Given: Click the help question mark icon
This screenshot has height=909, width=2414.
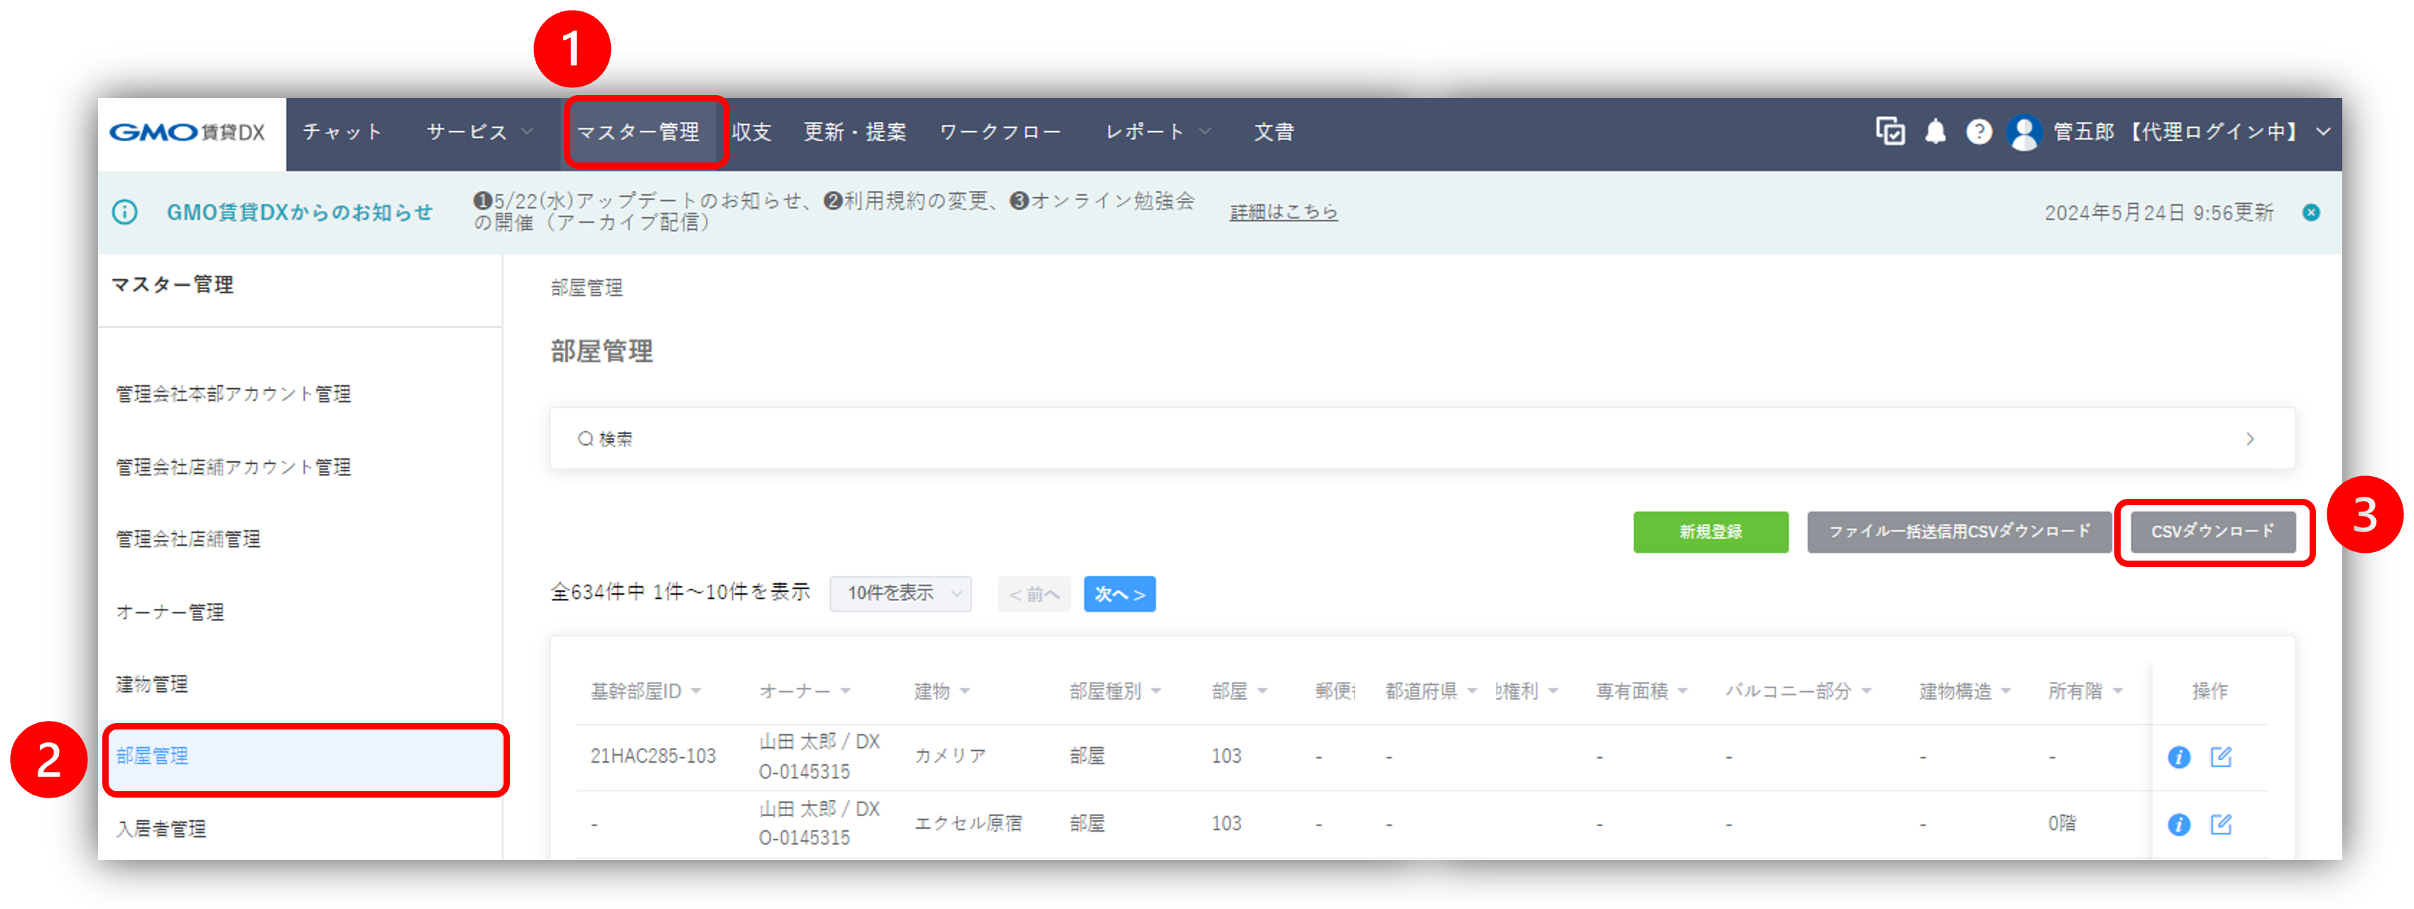Looking at the screenshot, I should [1979, 133].
